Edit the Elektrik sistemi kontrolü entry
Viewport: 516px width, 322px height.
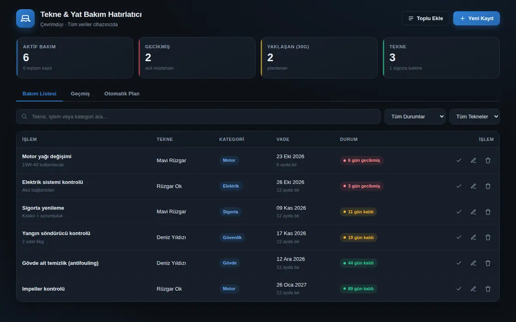[x=473, y=186]
